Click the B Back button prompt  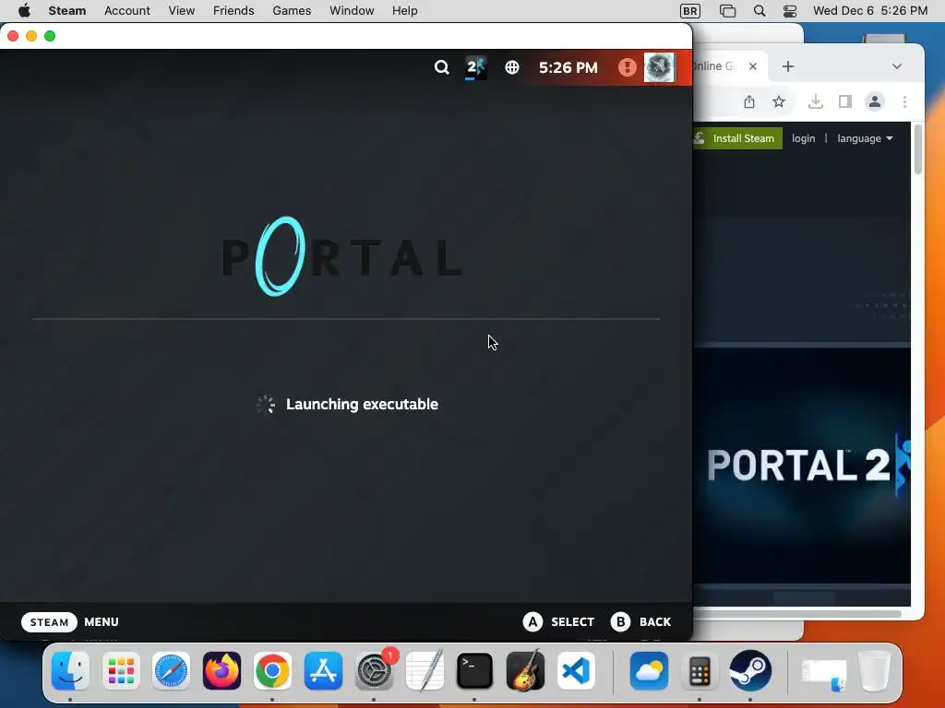tap(640, 622)
